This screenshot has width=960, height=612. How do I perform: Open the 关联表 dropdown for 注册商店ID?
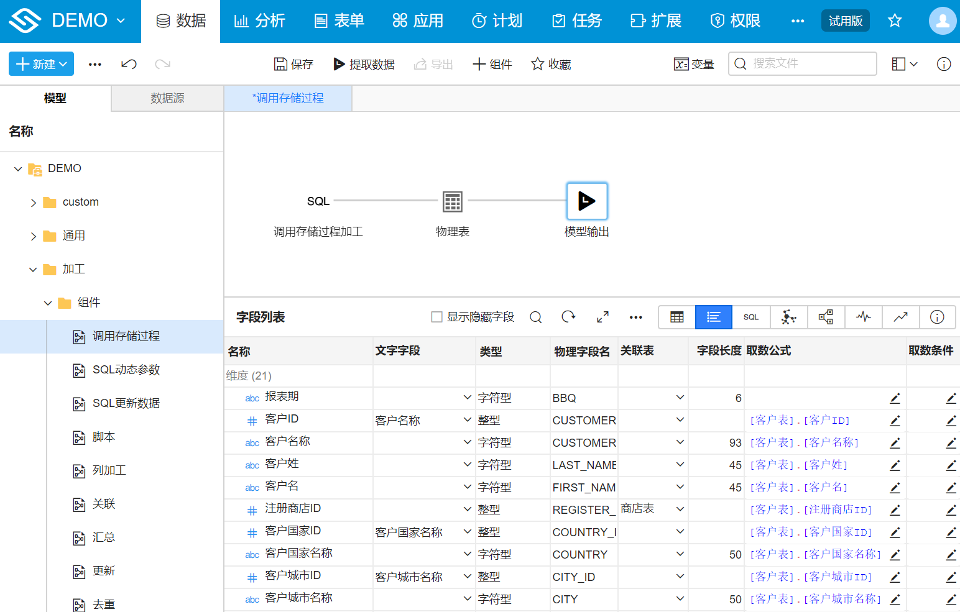(x=680, y=509)
